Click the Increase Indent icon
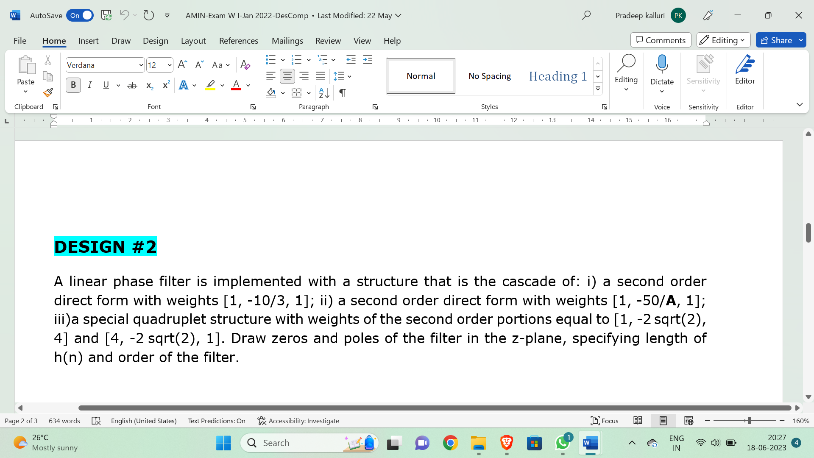 tap(368, 59)
